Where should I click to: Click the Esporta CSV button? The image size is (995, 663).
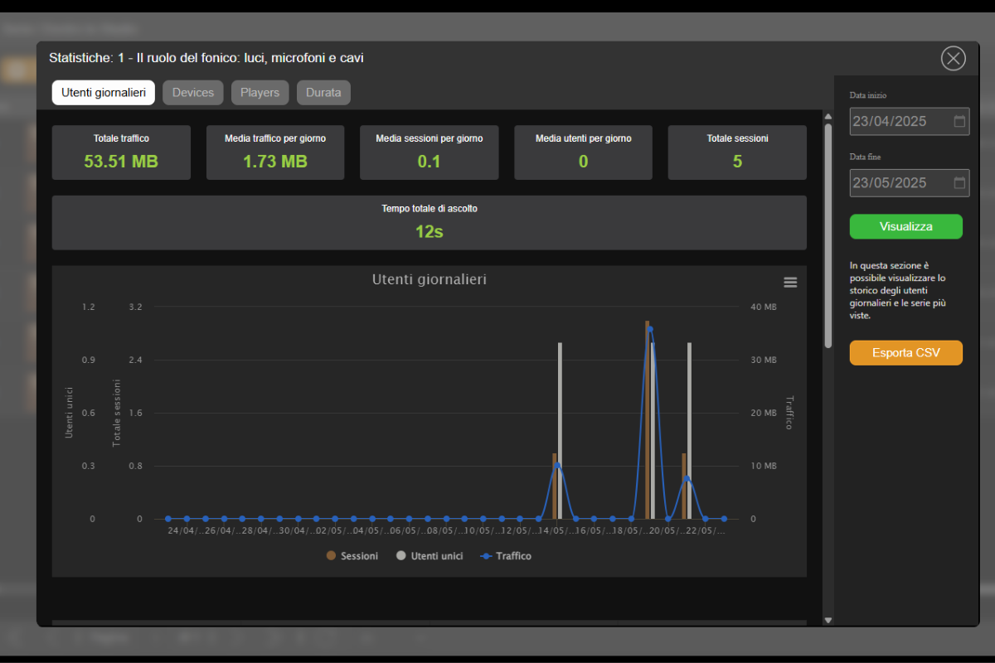pyautogui.click(x=906, y=352)
